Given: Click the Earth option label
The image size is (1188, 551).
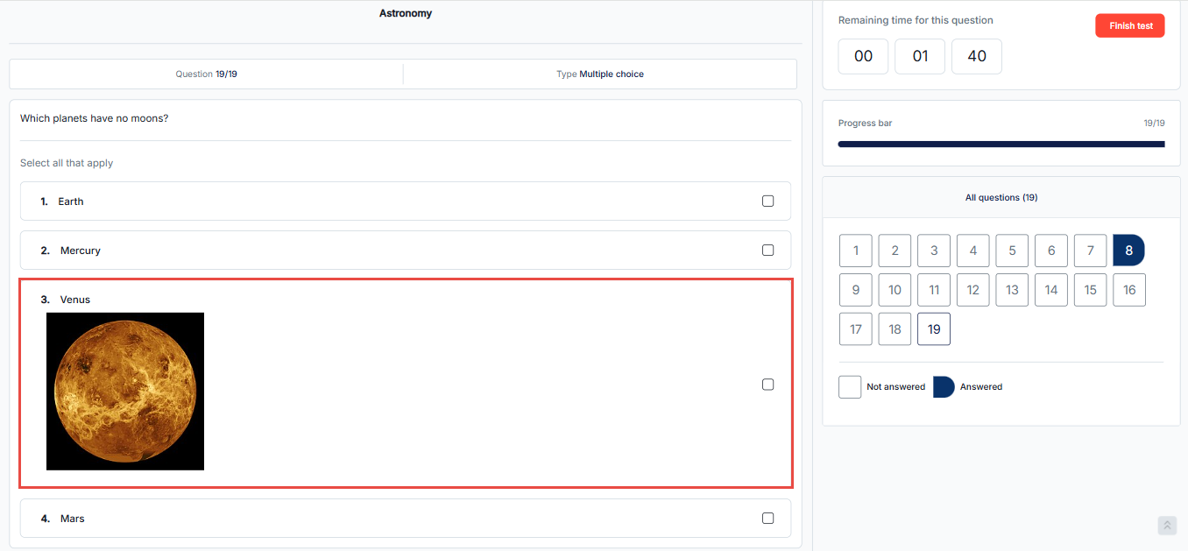Looking at the screenshot, I should tap(71, 201).
